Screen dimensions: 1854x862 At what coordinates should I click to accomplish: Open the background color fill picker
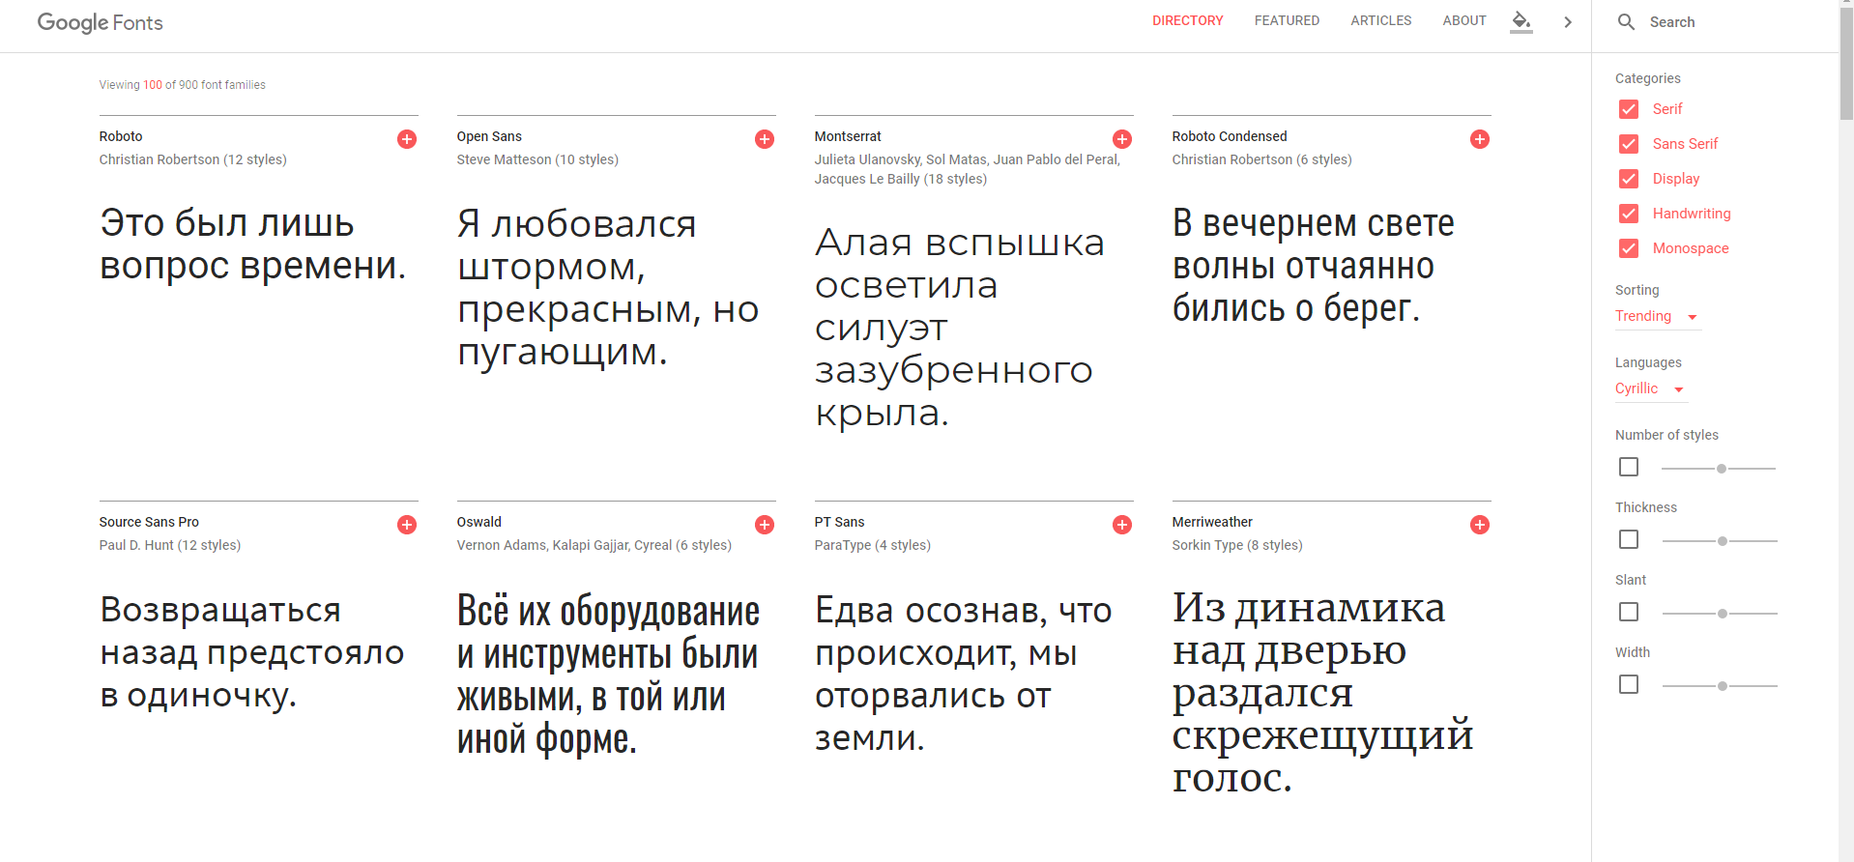(x=1521, y=22)
